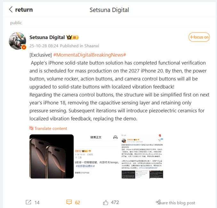The width and height of the screenshot is (217, 208).
Task: Click the back arrow chevron icon
Action: [11, 9]
